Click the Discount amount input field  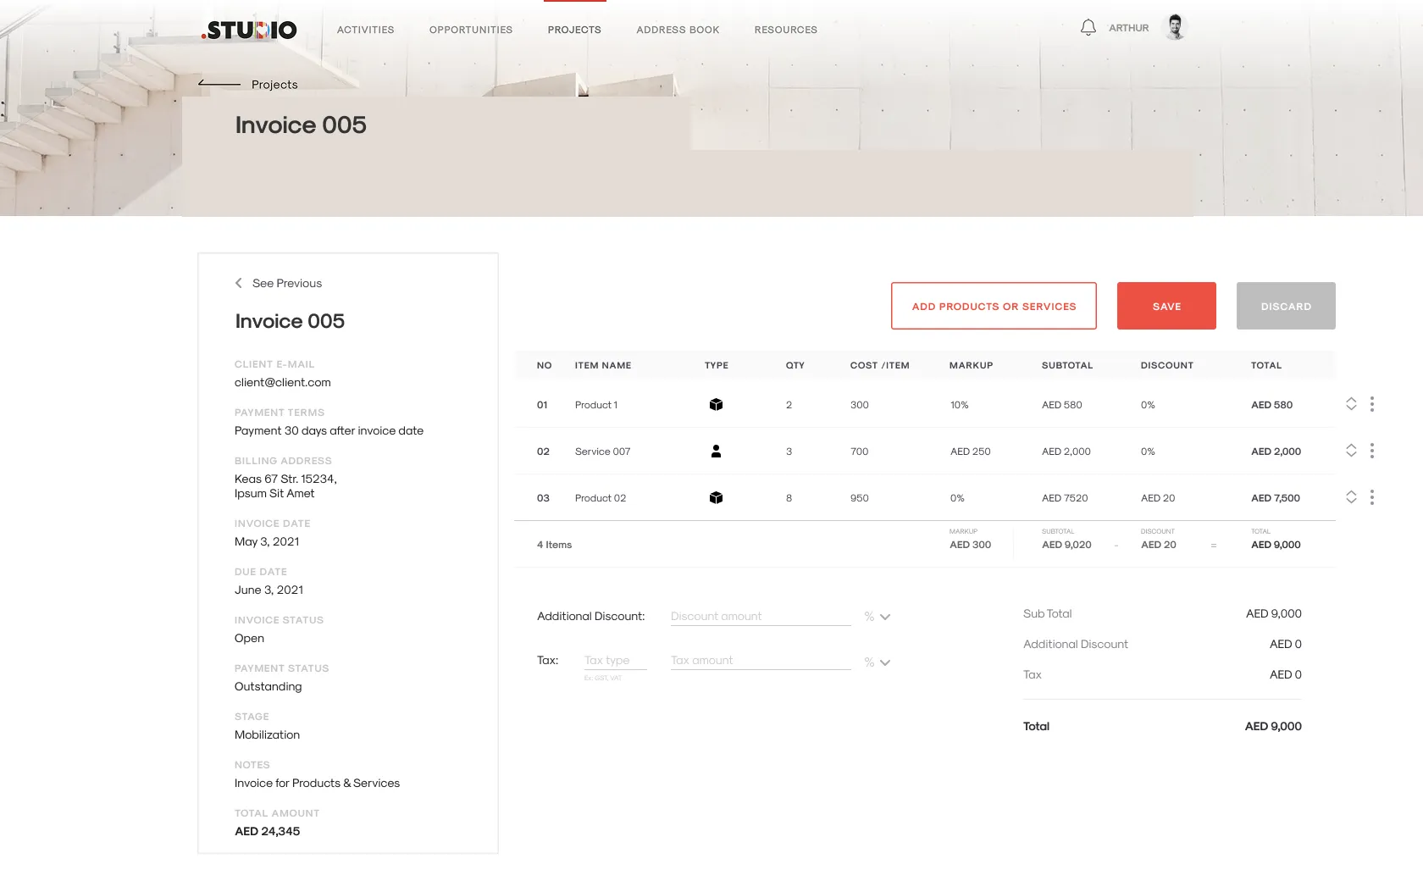[x=758, y=616]
